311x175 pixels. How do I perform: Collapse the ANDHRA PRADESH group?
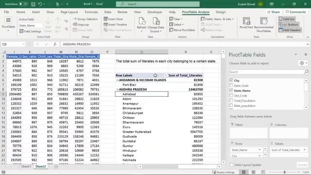click(117, 89)
